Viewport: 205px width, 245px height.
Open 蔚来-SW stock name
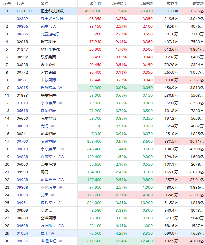48,27
